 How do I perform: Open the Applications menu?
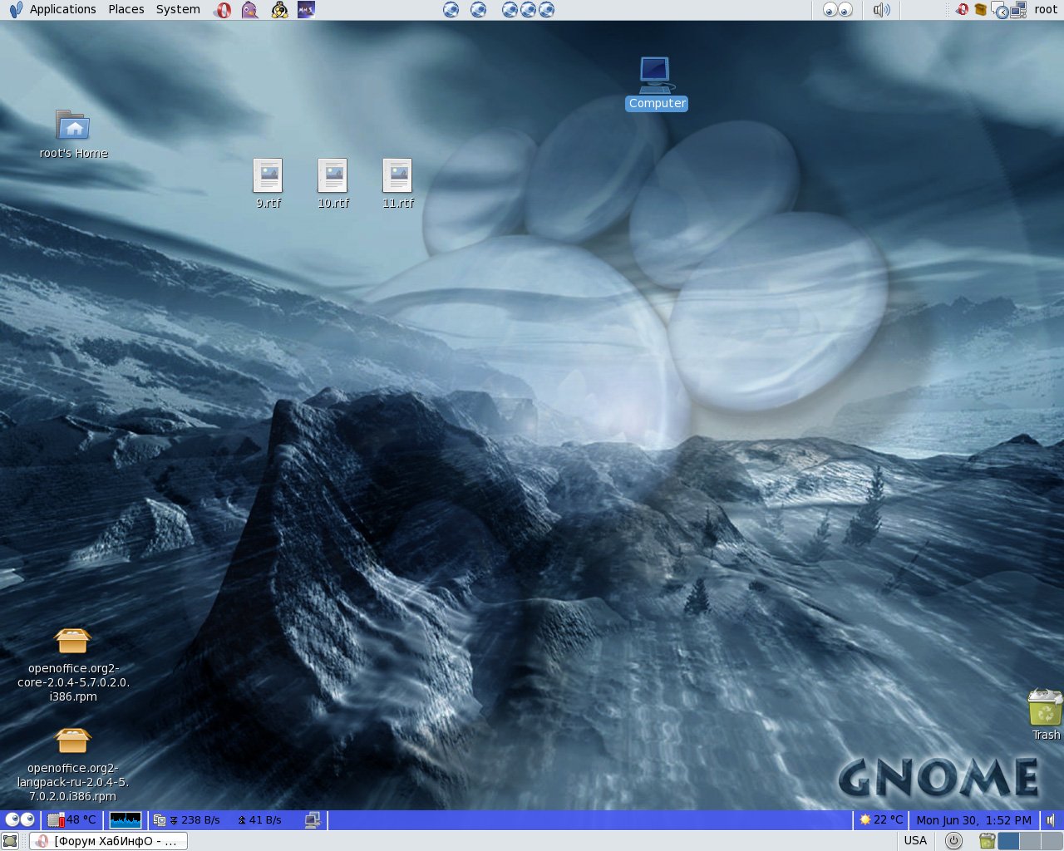[x=62, y=10]
